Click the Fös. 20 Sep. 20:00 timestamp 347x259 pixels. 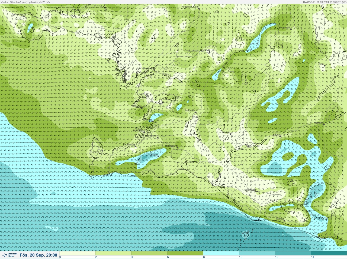(x=38, y=255)
